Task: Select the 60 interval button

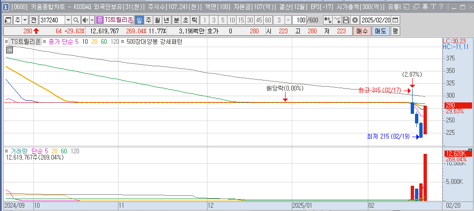Action: [268, 20]
